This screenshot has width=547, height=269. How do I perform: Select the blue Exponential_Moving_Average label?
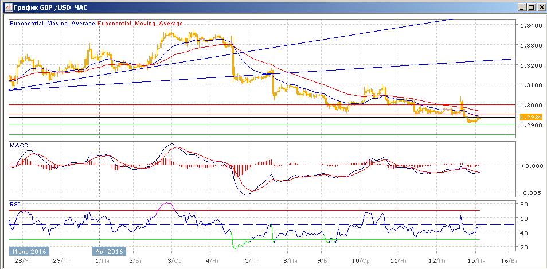[53, 24]
